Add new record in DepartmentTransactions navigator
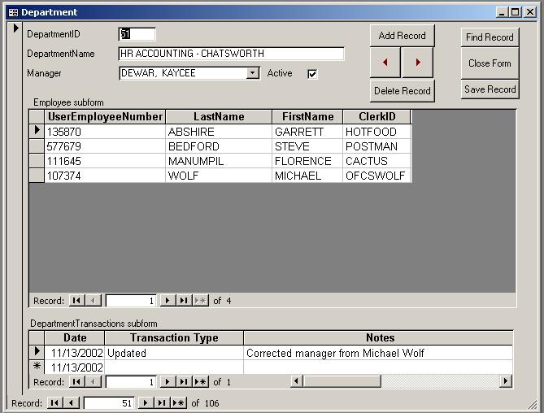 [200, 382]
